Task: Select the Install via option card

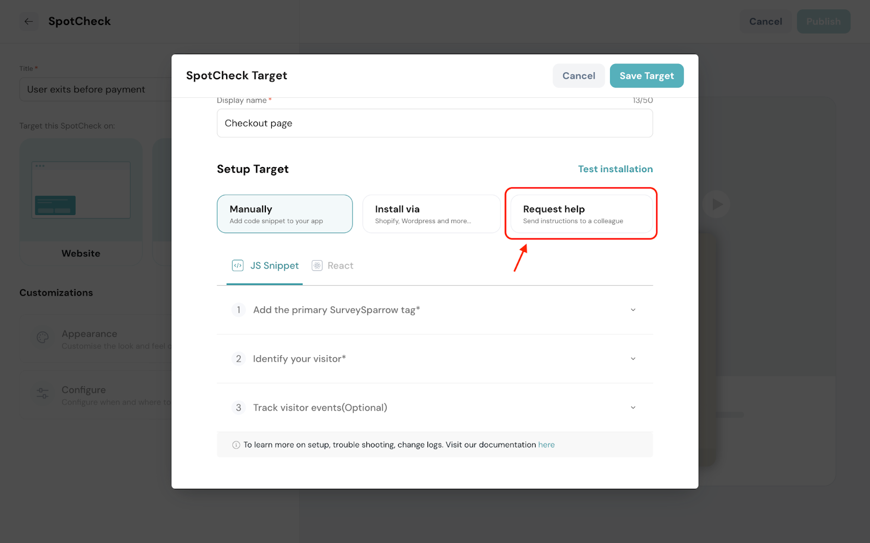Action: tap(431, 214)
